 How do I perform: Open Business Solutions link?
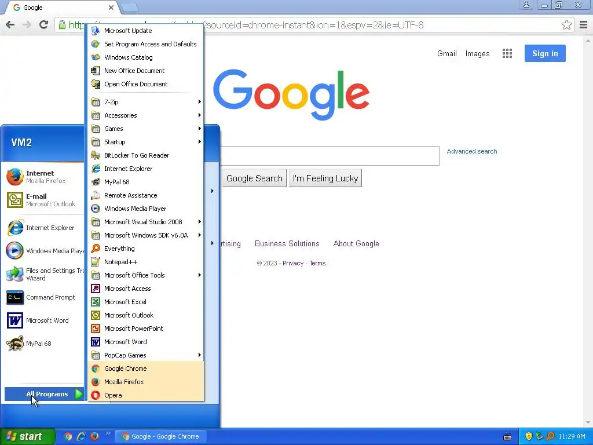tap(287, 244)
